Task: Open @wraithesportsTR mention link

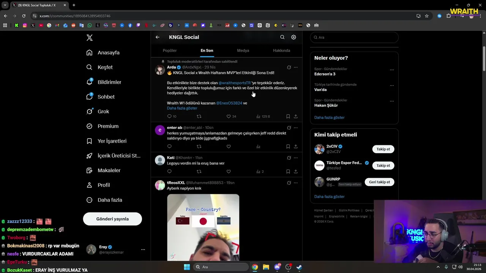Action: click(235, 83)
